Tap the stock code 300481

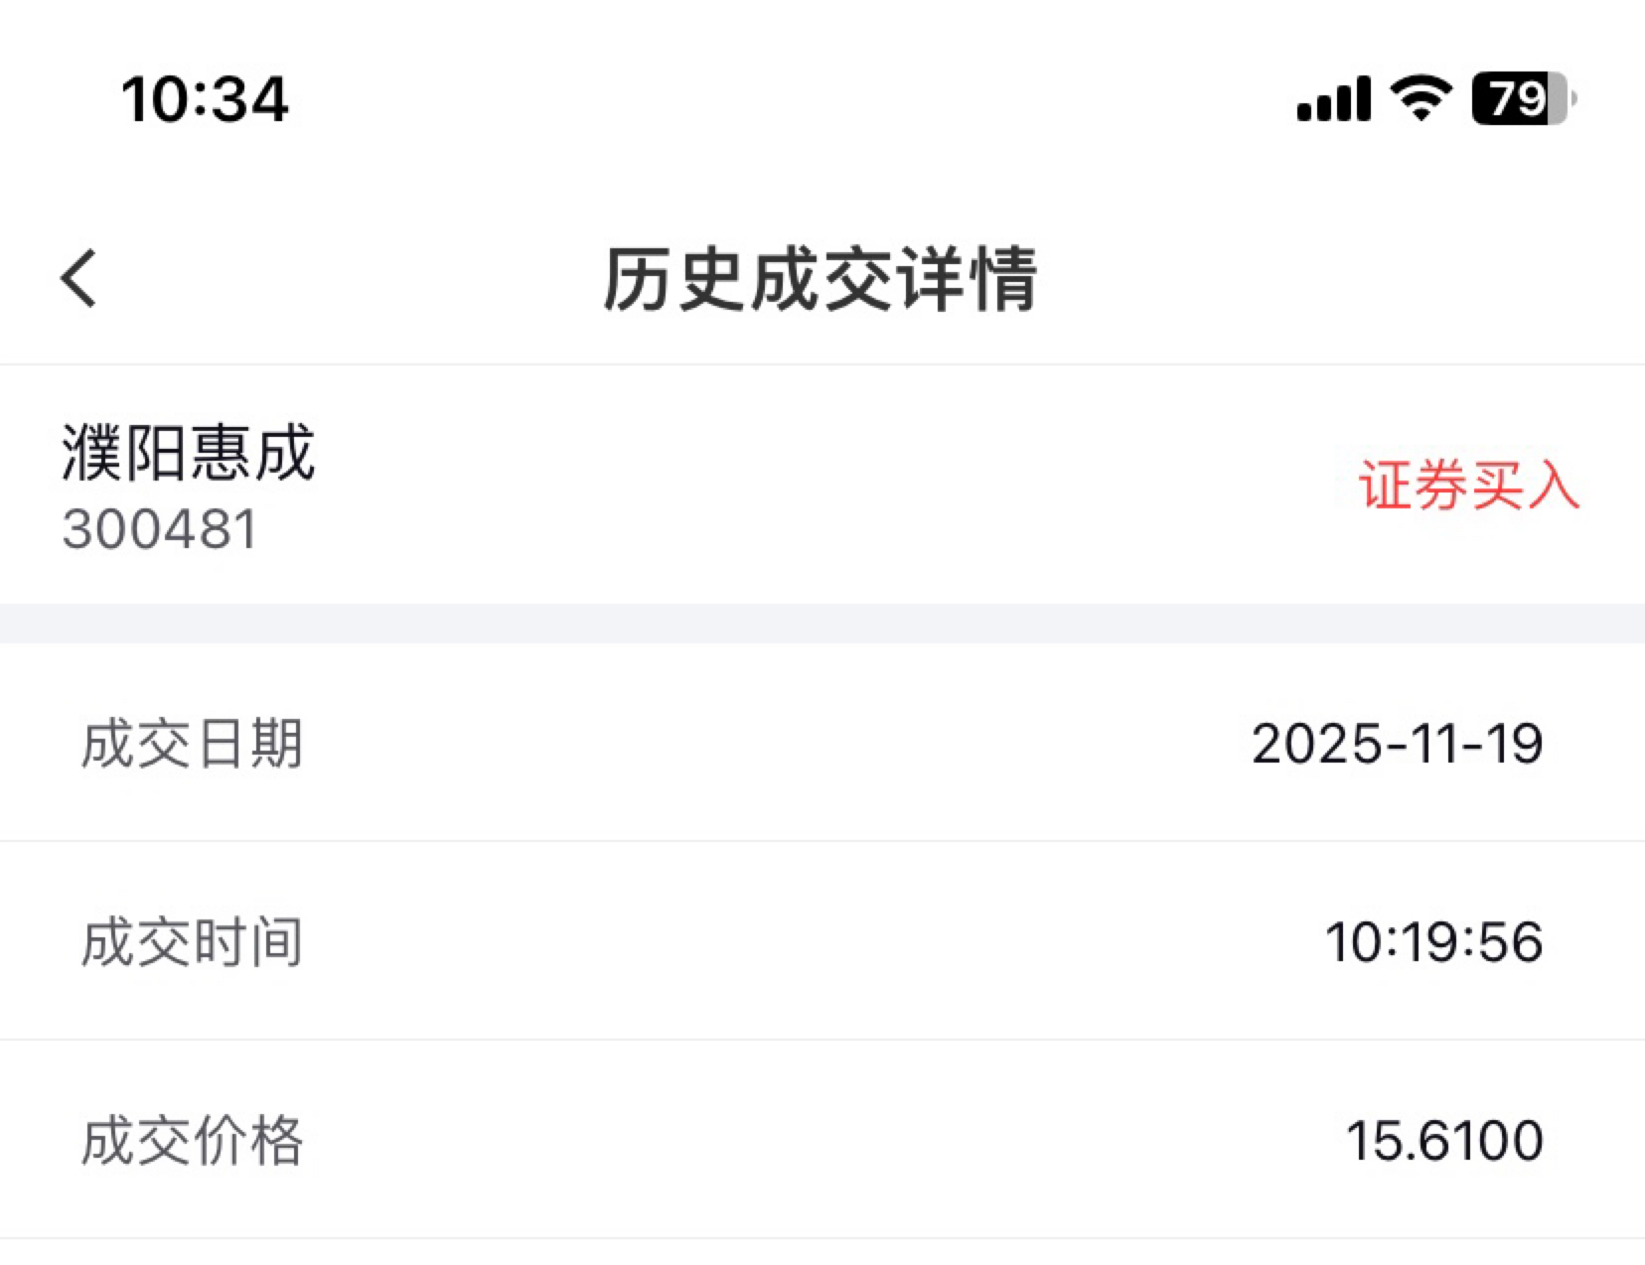[x=160, y=528]
